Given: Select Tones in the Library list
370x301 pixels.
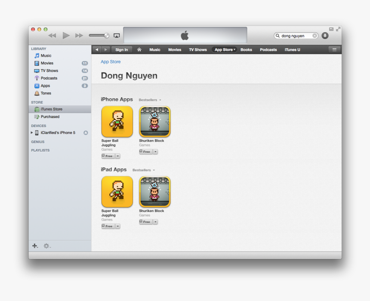Looking at the screenshot, I should tap(45, 93).
